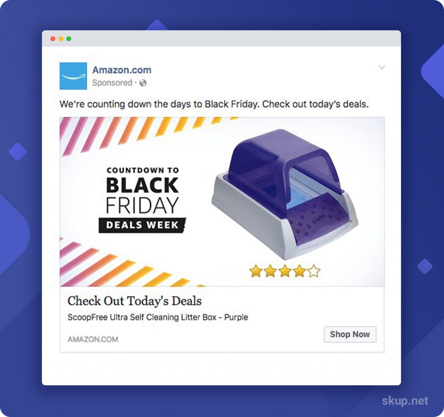Image resolution: width=444 pixels, height=417 pixels.
Task: Click the globe public-audience icon
Action: 143,83
